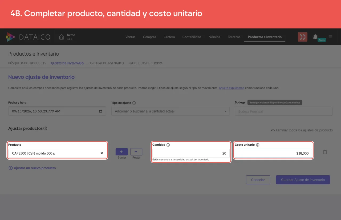341x220 pixels.
Task: Click info icon beside Cantidad label
Action: [168, 145]
